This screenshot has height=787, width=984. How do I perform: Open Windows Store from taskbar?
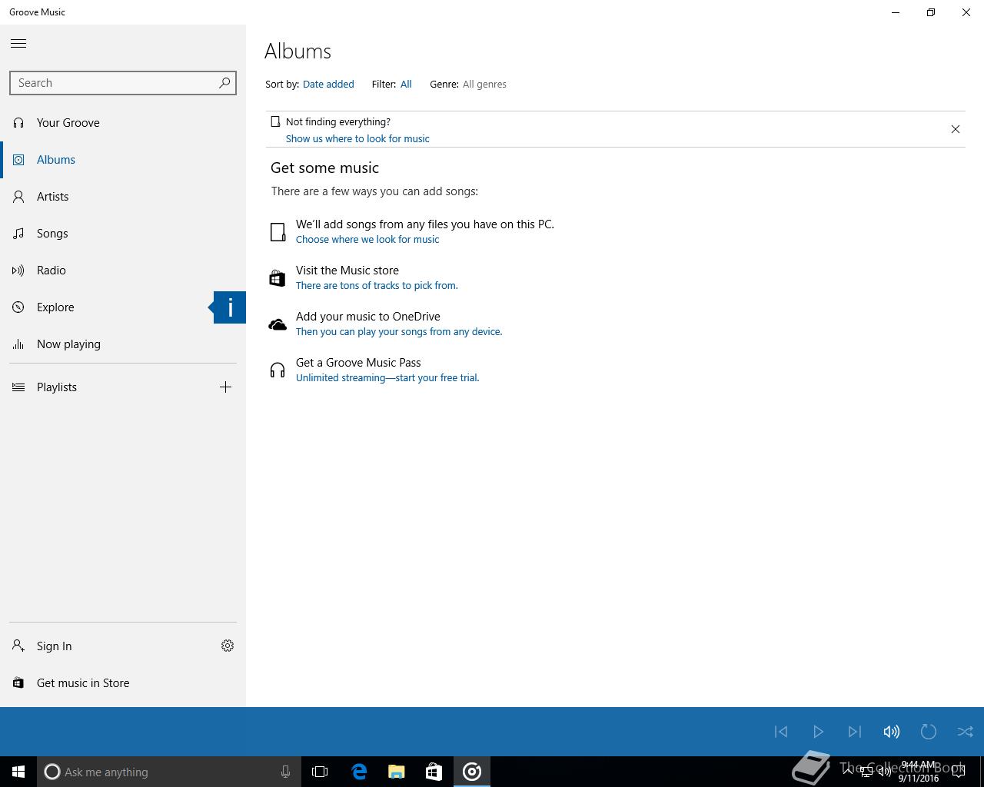[434, 772]
